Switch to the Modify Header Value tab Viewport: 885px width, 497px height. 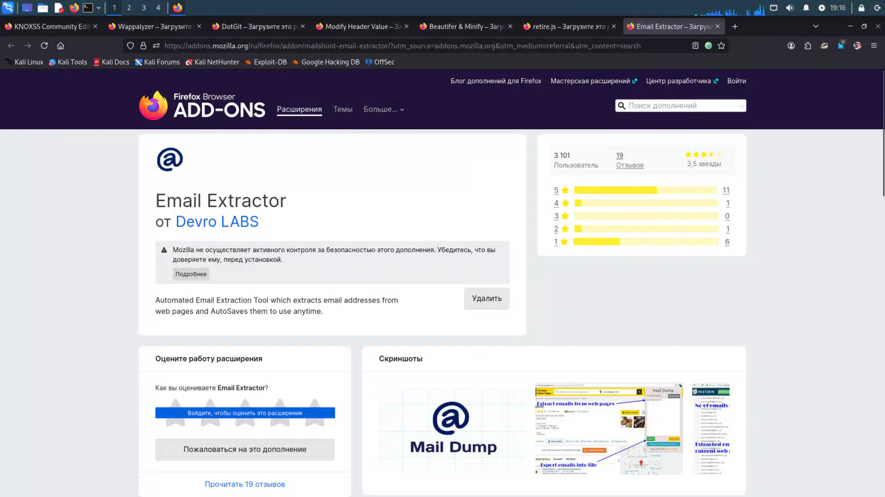pos(363,27)
